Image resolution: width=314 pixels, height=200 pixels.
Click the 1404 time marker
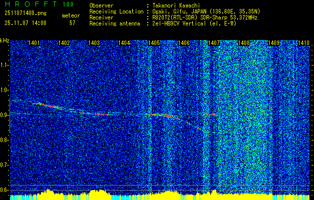(124, 42)
